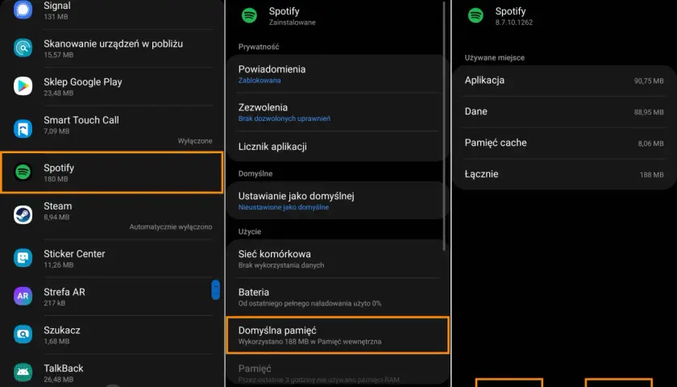Tap Spotify version 8.7.10.1262 text
677x387 pixels.
click(x=514, y=22)
